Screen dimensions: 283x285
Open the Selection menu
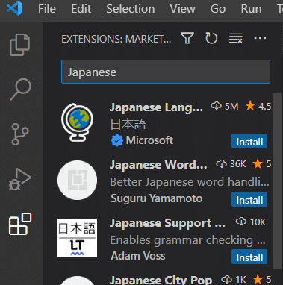[x=131, y=9]
